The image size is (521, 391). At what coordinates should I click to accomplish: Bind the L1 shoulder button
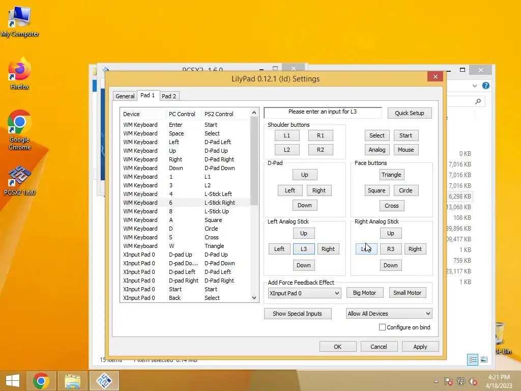(287, 135)
